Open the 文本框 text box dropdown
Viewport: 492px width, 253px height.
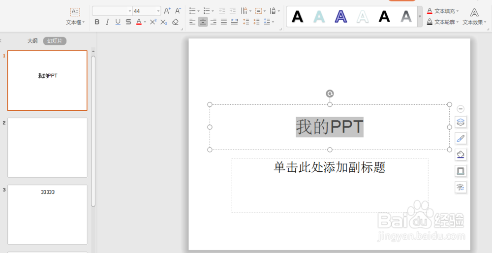pyautogui.click(x=75, y=16)
